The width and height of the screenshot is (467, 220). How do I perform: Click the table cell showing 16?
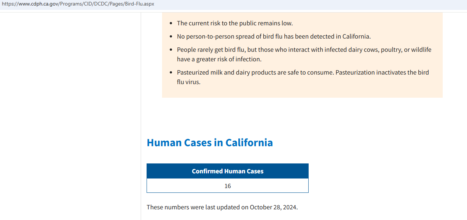click(x=228, y=186)
